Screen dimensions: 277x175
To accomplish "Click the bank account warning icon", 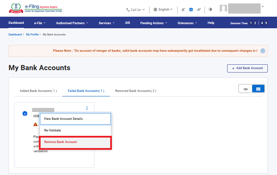I will coord(35,124).
